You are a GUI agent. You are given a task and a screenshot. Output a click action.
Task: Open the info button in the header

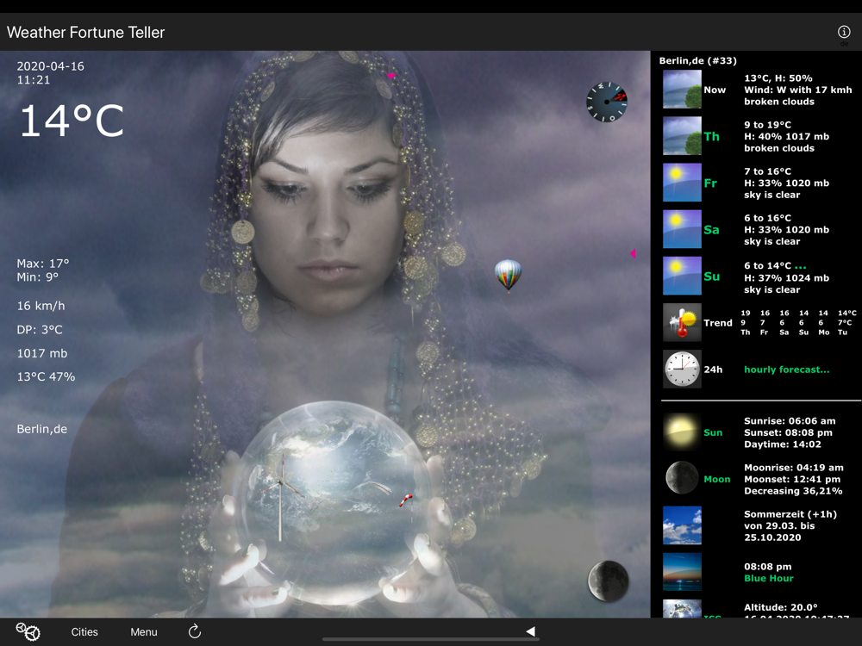844,32
